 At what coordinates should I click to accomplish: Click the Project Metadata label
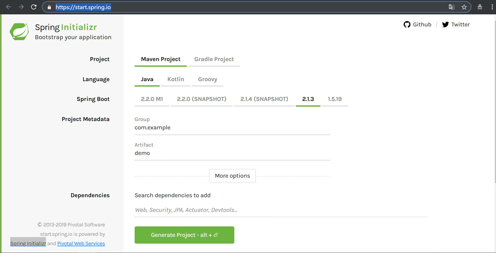point(86,119)
